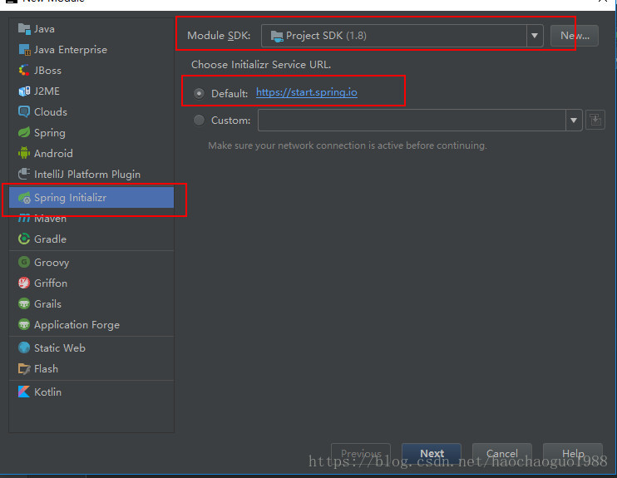Image resolution: width=617 pixels, height=478 pixels.
Task: Choose Java Enterprise module type
Action: click(91, 50)
